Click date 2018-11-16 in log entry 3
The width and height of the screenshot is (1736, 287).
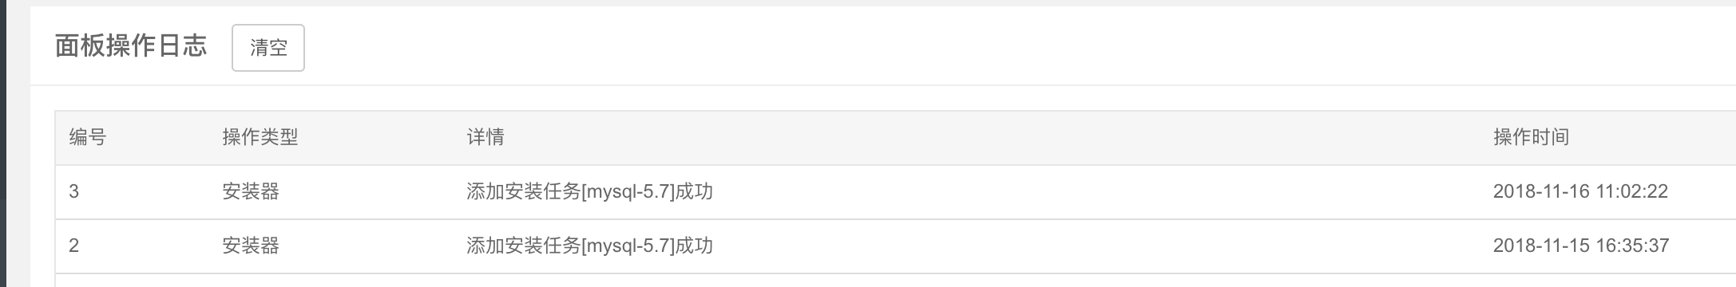point(1541,191)
